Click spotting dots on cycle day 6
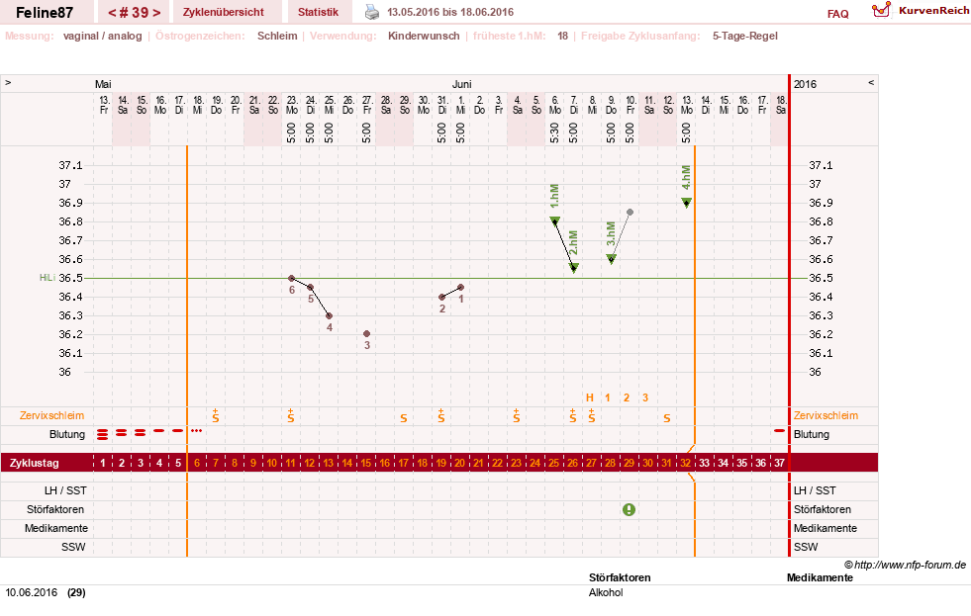 point(196,430)
